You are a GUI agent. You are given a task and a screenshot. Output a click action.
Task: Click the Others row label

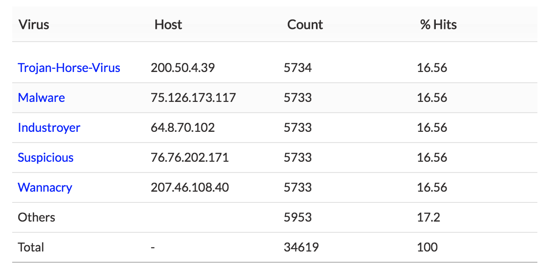coord(37,217)
